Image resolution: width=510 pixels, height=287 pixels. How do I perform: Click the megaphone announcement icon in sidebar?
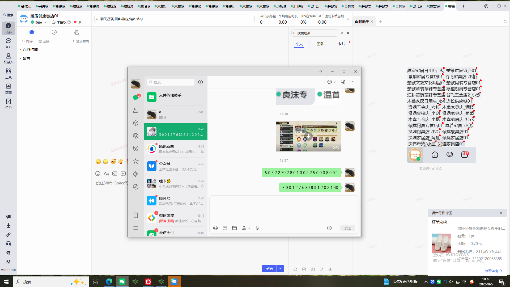[8, 217]
